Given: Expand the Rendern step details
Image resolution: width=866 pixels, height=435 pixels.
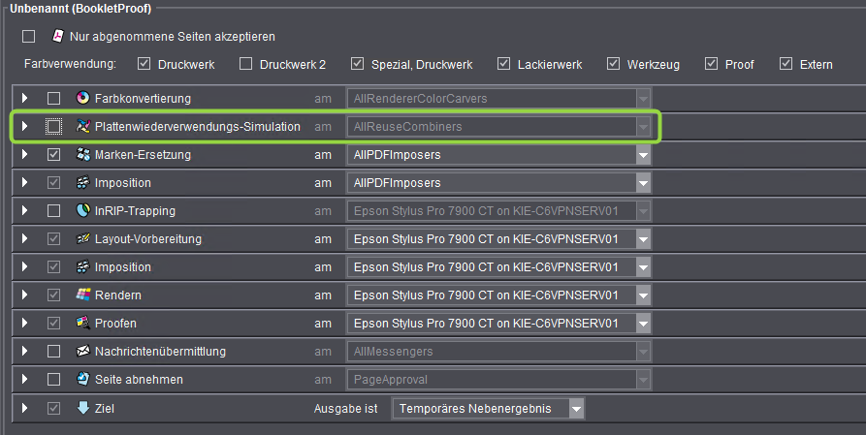Looking at the screenshot, I should (x=25, y=295).
